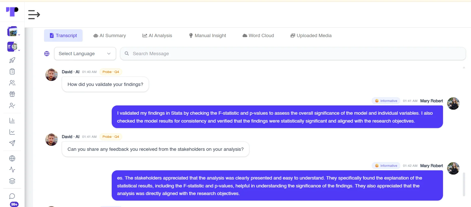
Task: Click David AI avatar on stakeholder feedback question
Action: pos(52,140)
